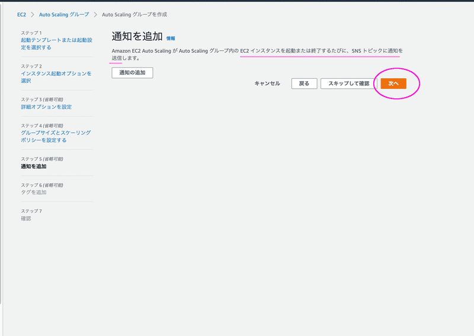Image resolution: width=474 pixels, height=336 pixels.
Task: Click the Auto Scaling グループを作成 breadcrumb text
Action: coord(134,14)
